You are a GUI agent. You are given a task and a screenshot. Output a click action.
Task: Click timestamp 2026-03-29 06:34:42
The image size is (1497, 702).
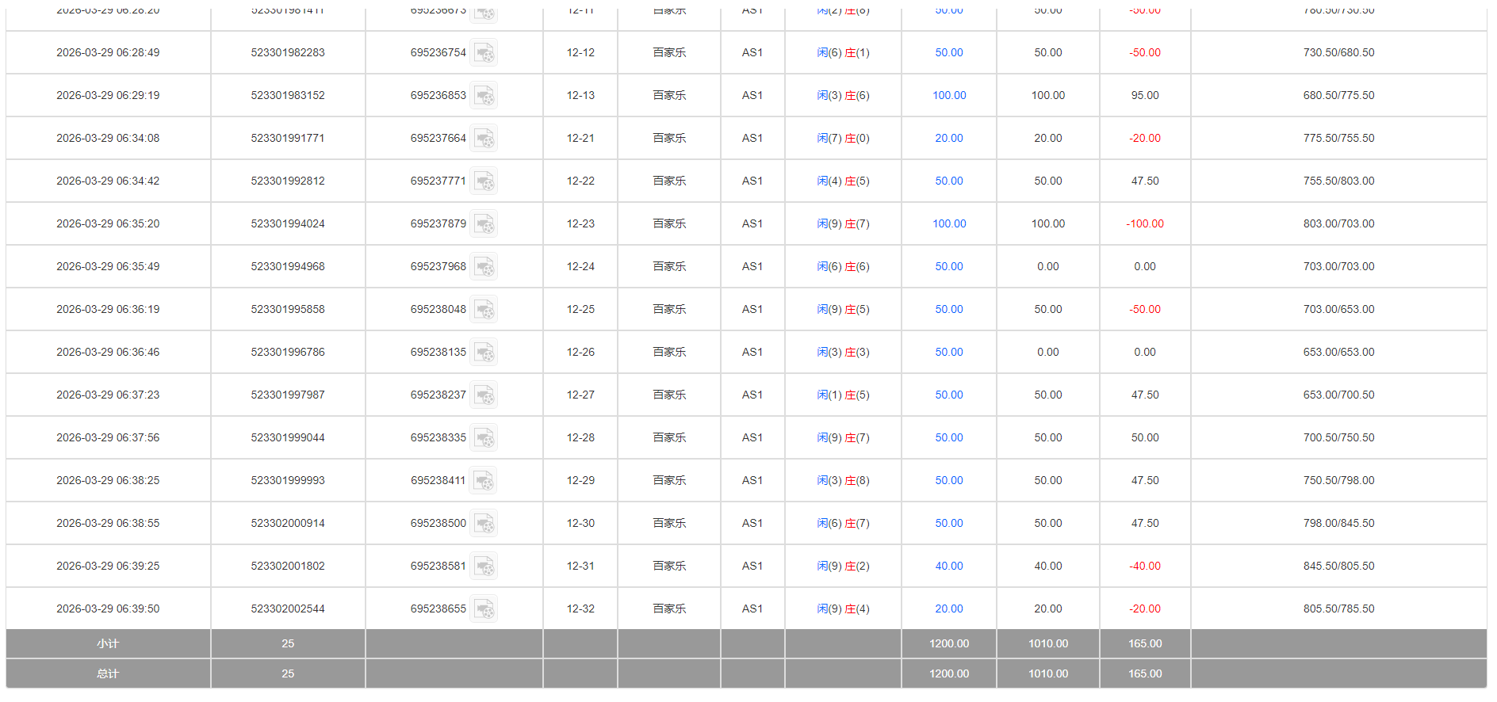tap(108, 181)
